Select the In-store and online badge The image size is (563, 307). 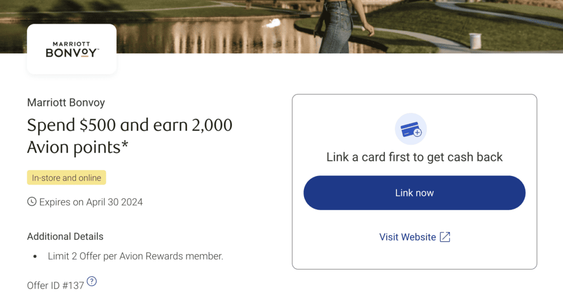[67, 178]
